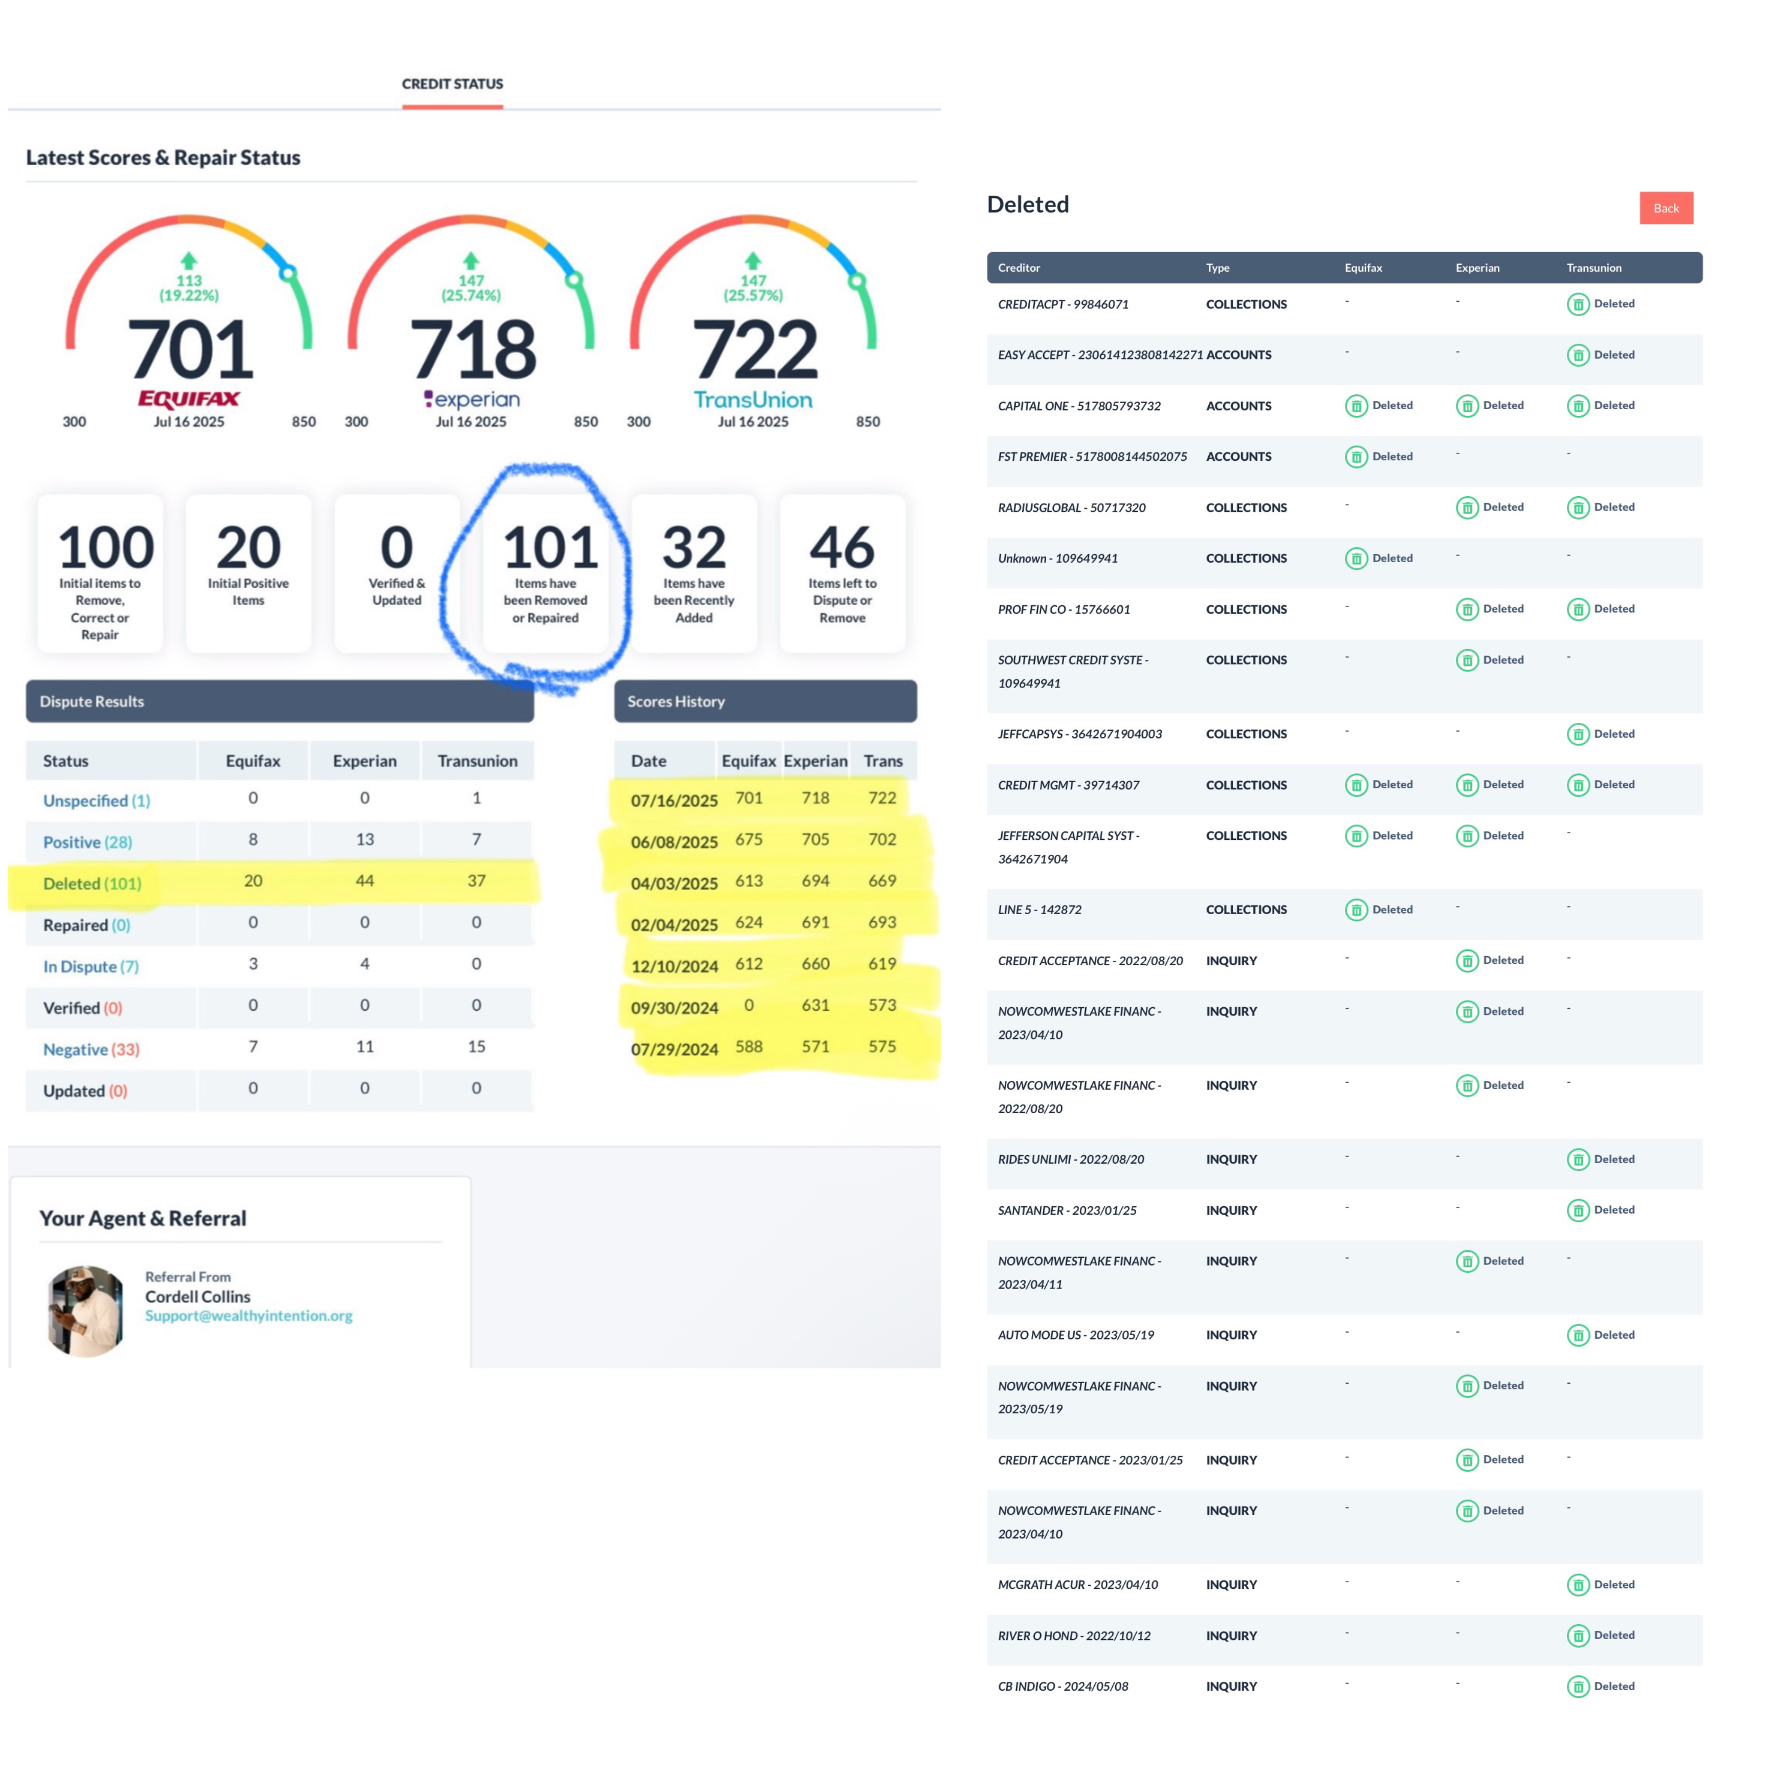Screen dimensions: 1772x1772
Task: Click FST PREMIER's Equifax Deleted icon
Action: [1357, 457]
